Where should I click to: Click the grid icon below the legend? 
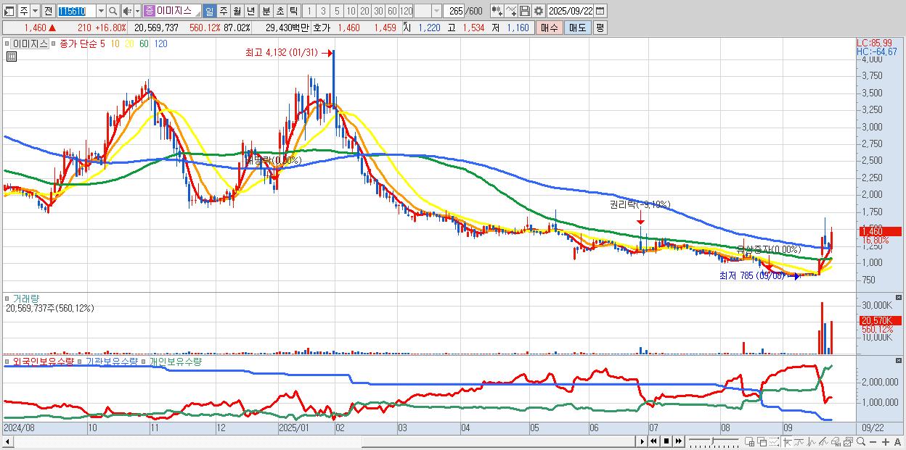coord(11,57)
